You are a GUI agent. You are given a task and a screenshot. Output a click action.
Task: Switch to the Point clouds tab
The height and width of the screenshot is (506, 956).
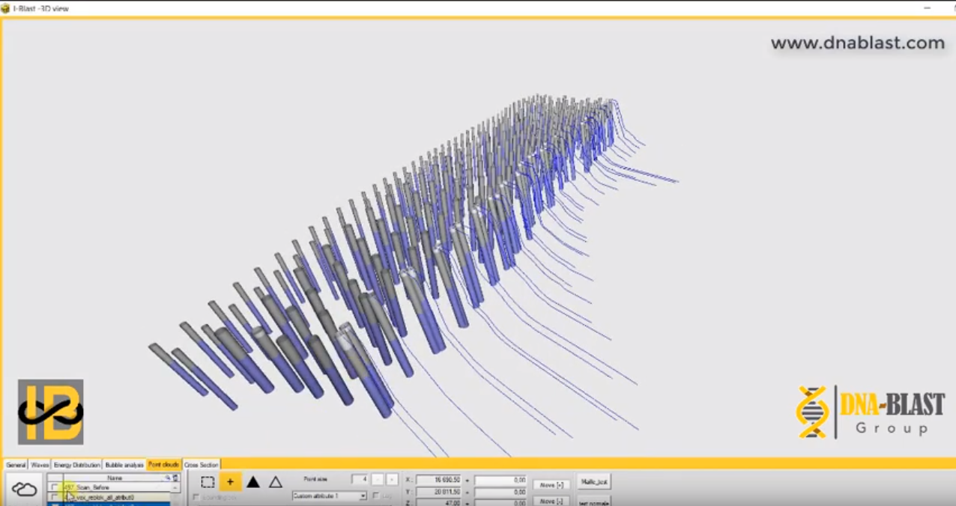pyautogui.click(x=163, y=465)
